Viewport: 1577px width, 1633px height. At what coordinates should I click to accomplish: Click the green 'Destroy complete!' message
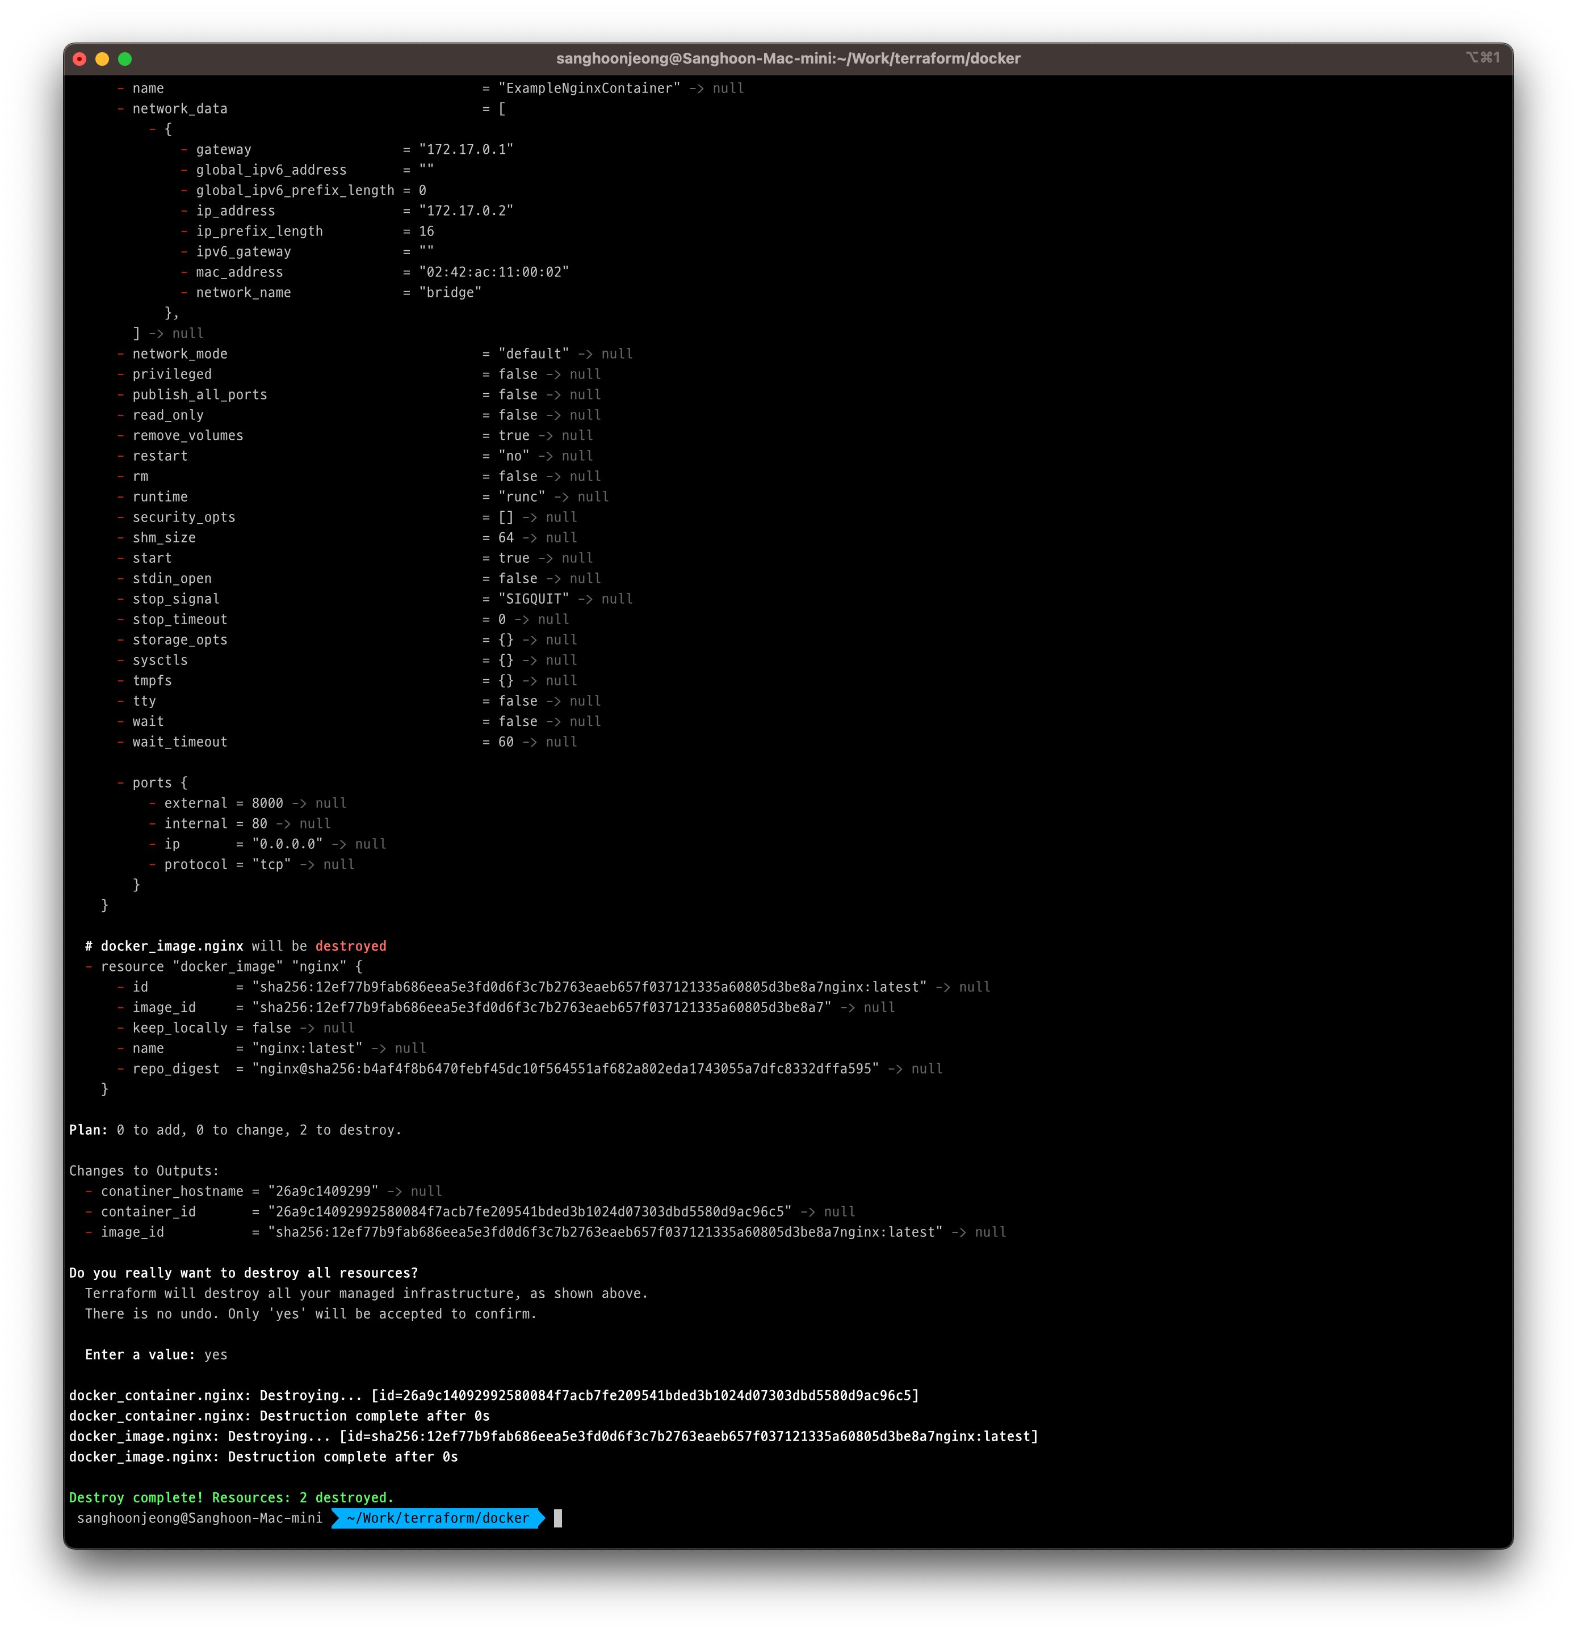coord(231,1497)
